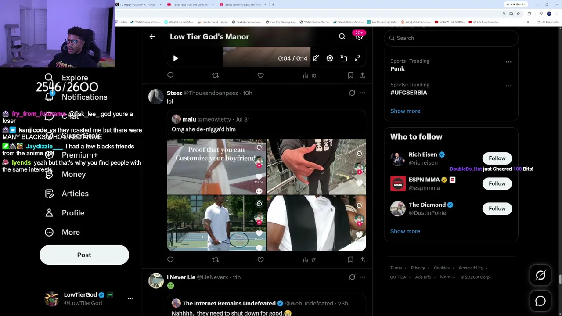This screenshot has width=562, height=316.
Task: Open the Messages floating chat button
Action: click(x=540, y=301)
